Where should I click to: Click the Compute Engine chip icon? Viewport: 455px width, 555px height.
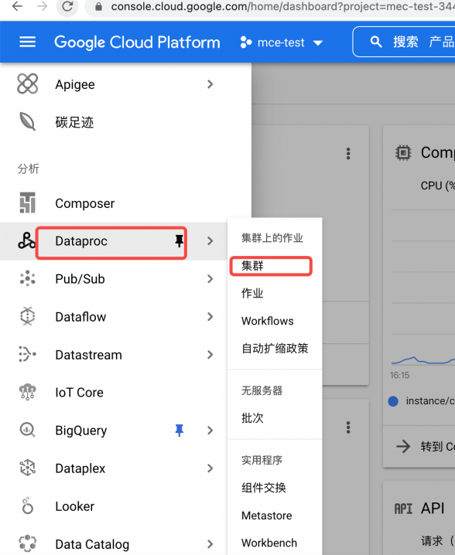(403, 153)
